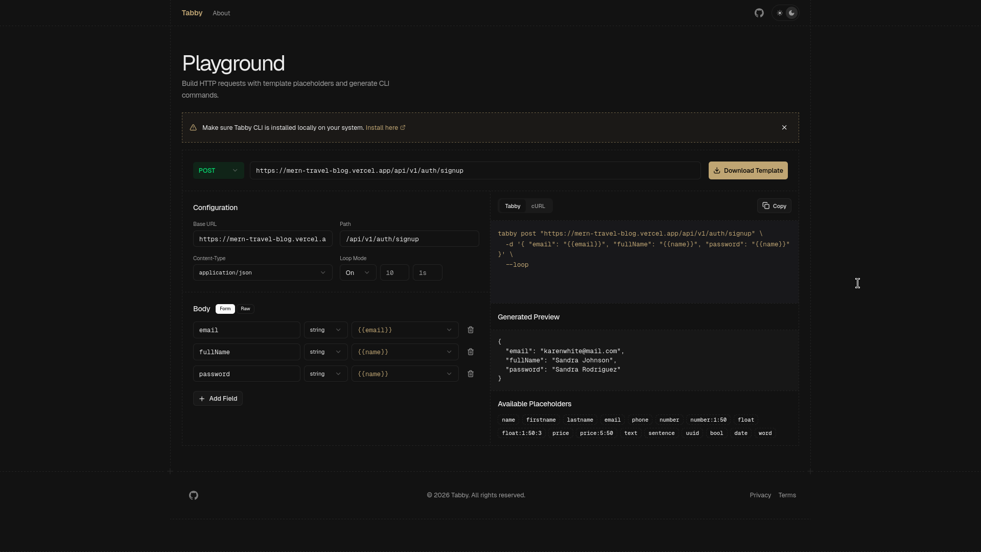
Task: Copy the generated command
Action: [774, 206]
